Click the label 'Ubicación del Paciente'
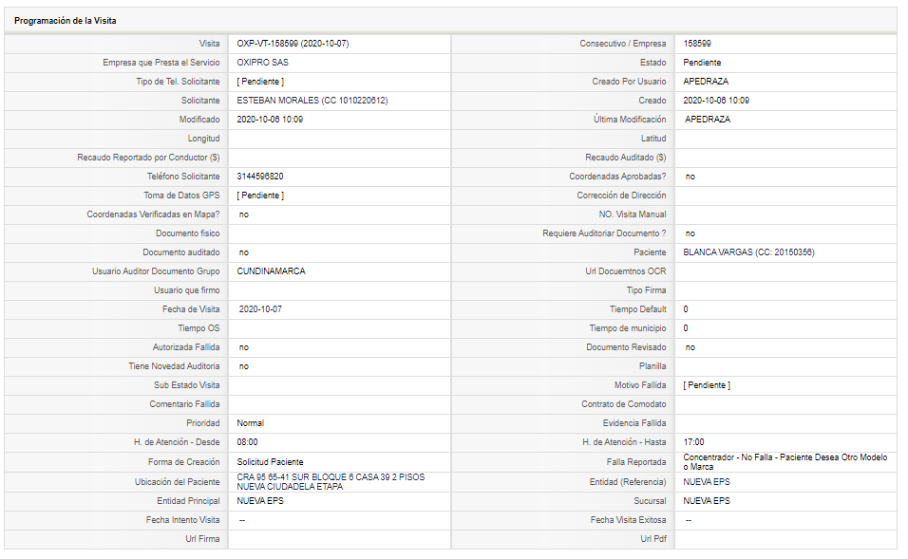 pos(178,482)
